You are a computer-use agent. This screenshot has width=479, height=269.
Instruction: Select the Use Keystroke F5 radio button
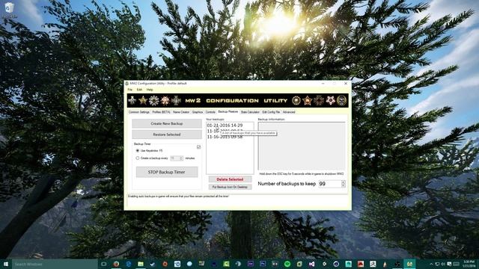[138, 151]
